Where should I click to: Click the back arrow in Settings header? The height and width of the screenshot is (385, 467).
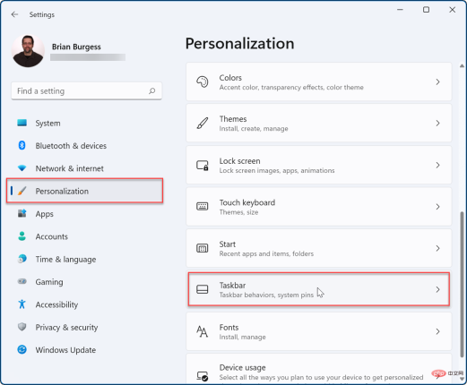click(x=14, y=14)
